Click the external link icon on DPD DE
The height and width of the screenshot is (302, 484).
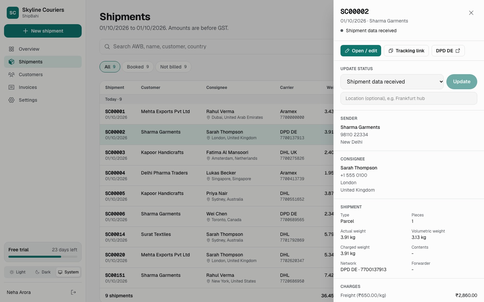pos(458,51)
